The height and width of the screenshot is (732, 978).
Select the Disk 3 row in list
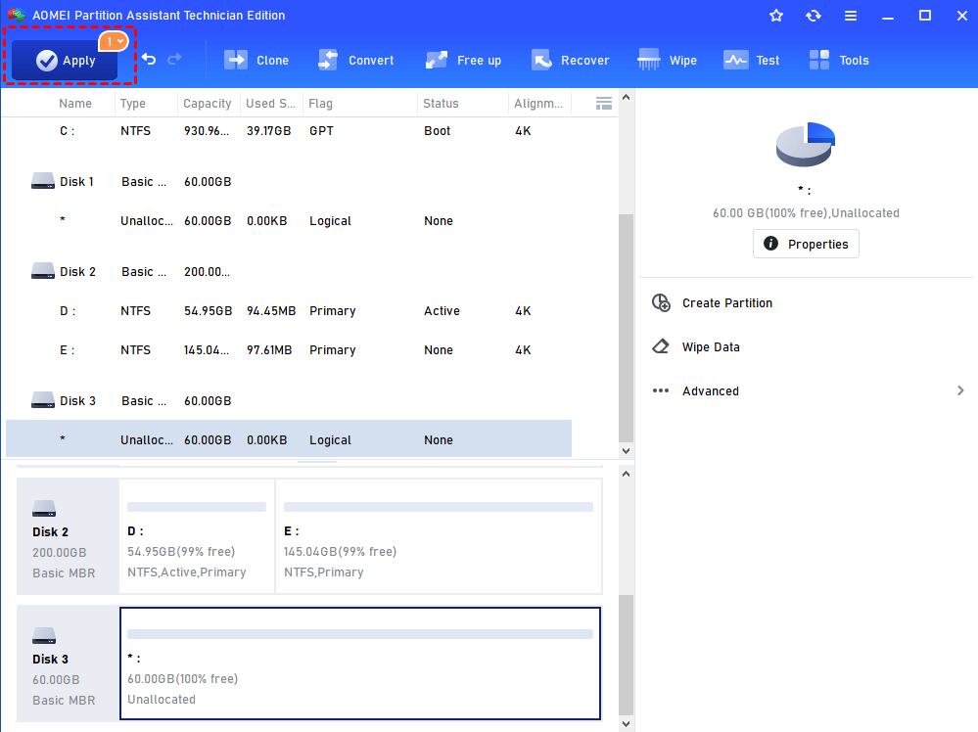click(x=289, y=401)
